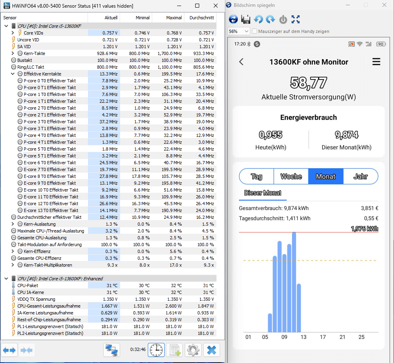Click the 0,955 Heute kWh value

(x=271, y=135)
